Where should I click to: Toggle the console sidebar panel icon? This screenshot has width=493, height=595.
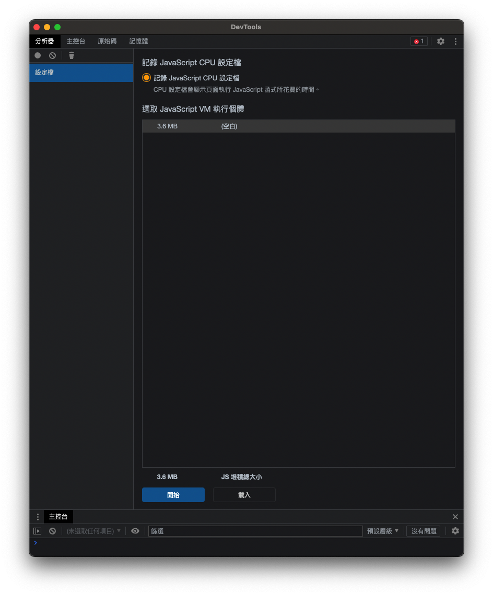pyautogui.click(x=38, y=531)
